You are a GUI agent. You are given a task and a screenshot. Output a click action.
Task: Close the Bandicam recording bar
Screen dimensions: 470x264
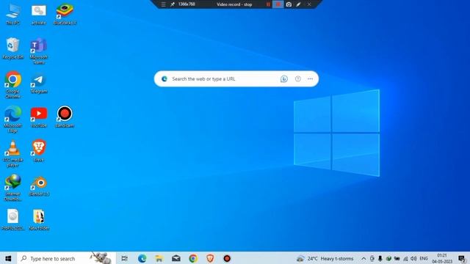point(309,4)
